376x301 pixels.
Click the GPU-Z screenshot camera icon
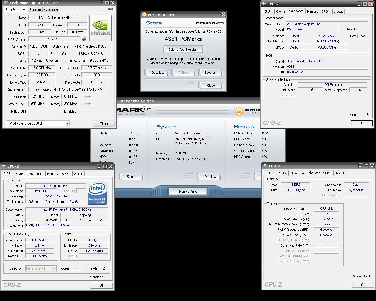(x=111, y=9)
